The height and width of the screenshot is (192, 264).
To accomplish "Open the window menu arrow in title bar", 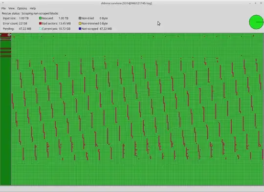I will coord(3,3).
